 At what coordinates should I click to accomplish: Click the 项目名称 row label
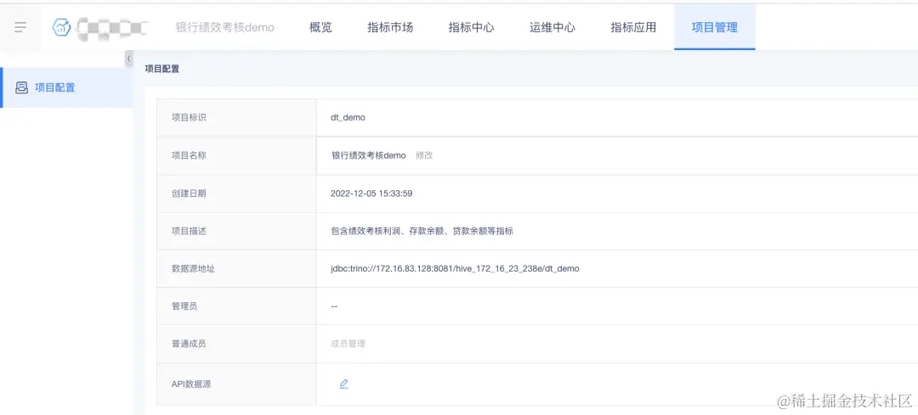tap(189, 155)
